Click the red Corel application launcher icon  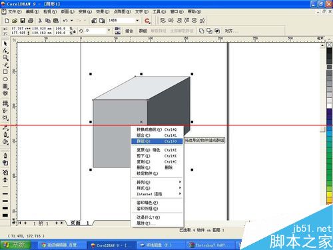pyautogui.click(x=147, y=21)
